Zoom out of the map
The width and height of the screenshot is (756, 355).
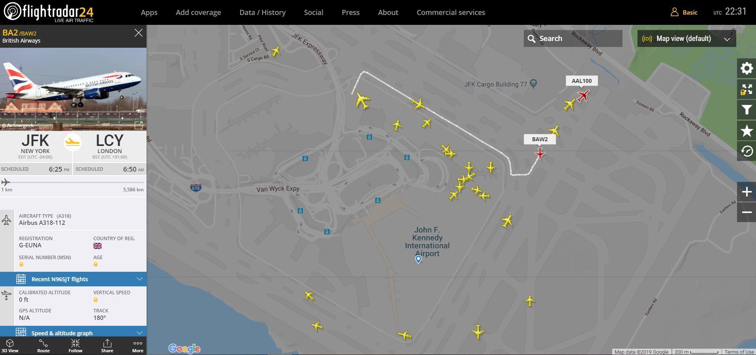[x=747, y=212]
